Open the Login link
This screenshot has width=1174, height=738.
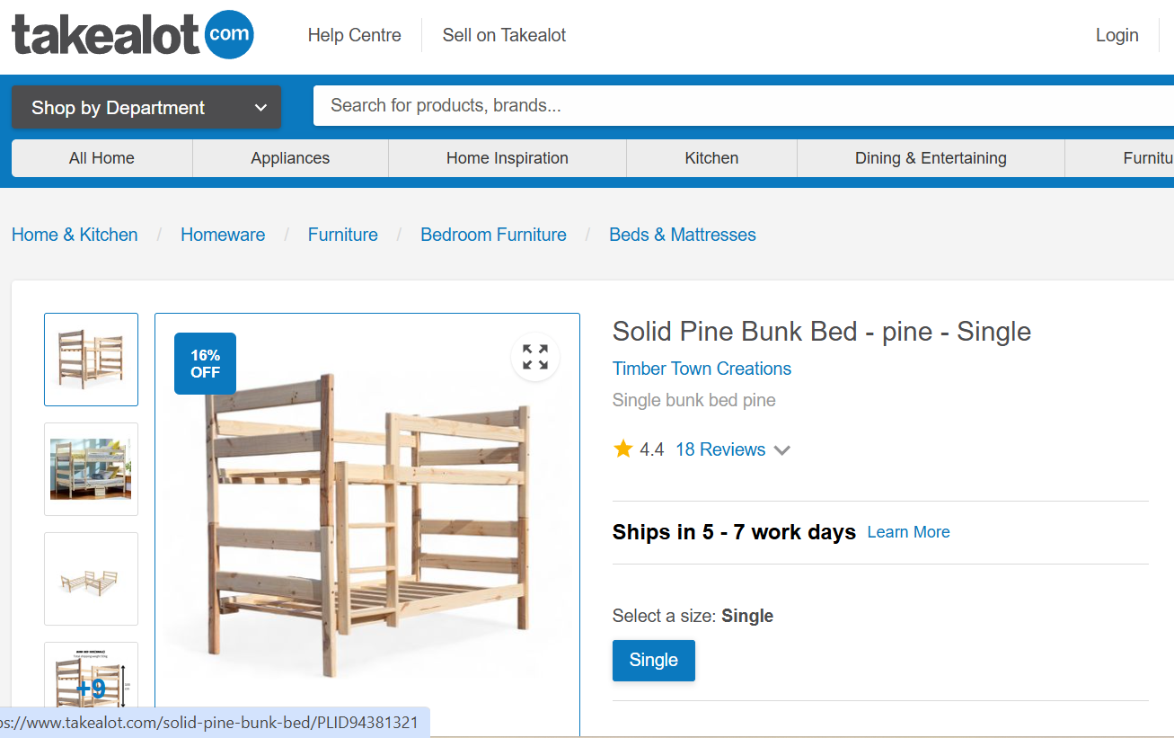1117,35
